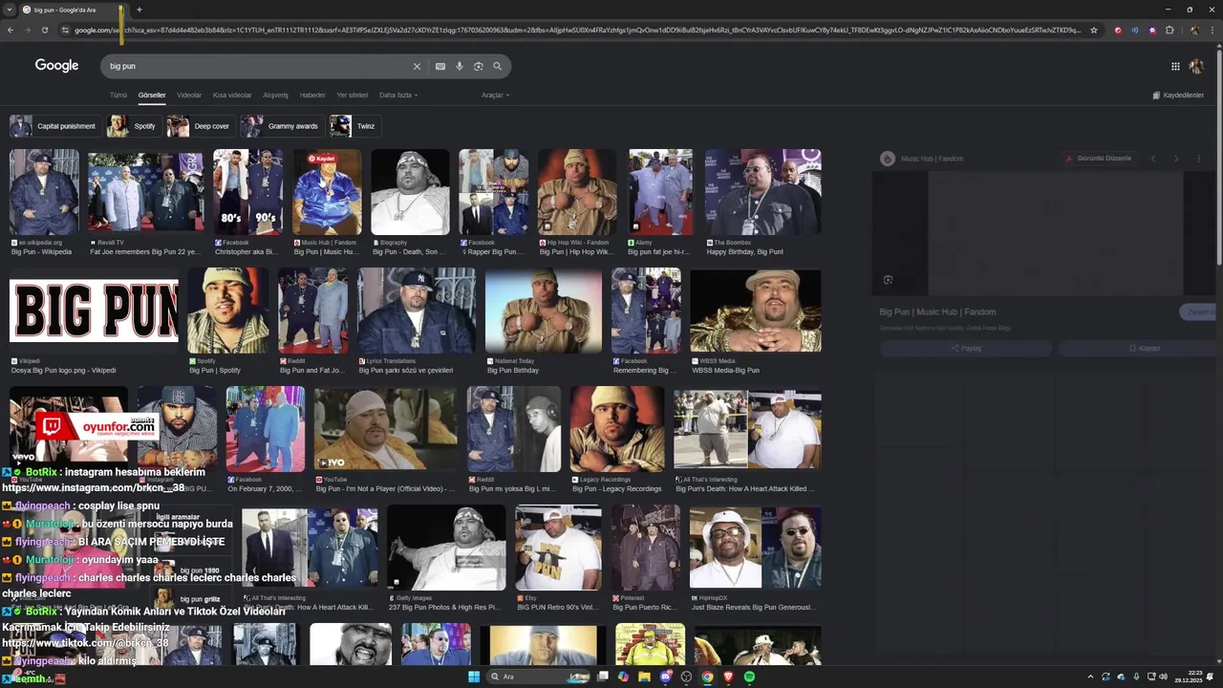
Task: Open File Explorer from the taskbar
Action: click(644, 677)
